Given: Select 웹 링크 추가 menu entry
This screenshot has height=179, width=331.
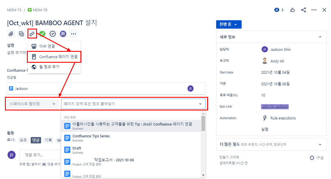Looking at the screenshot, I should pyautogui.click(x=54, y=67).
